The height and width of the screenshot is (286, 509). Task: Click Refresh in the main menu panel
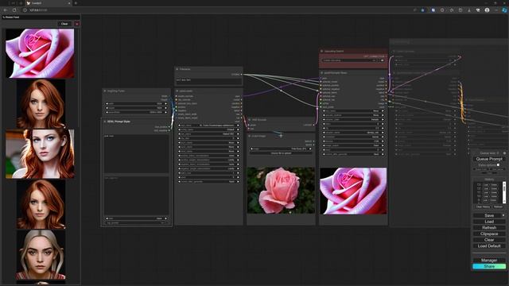coord(489,228)
